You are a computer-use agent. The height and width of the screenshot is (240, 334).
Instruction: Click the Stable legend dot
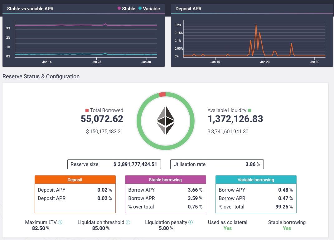[x=119, y=8]
